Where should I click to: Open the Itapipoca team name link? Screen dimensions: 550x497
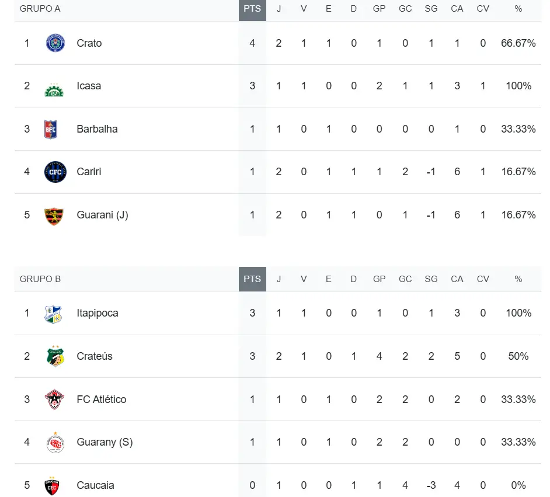pyautogui.click(x=98, y=314)
